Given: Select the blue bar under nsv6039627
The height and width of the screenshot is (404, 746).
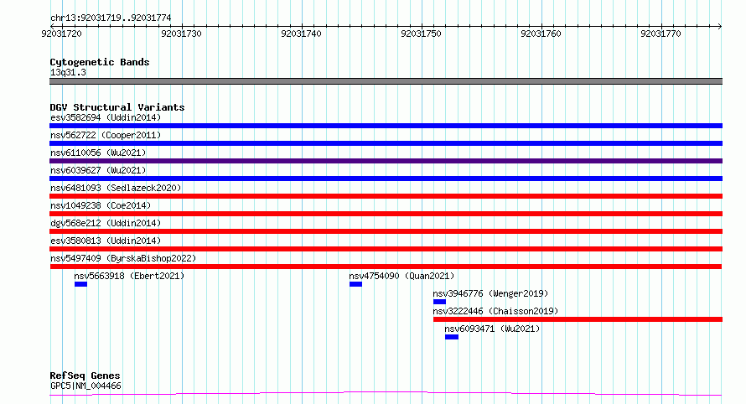Looking at the screenshot, I should click(x=386, y=179).
